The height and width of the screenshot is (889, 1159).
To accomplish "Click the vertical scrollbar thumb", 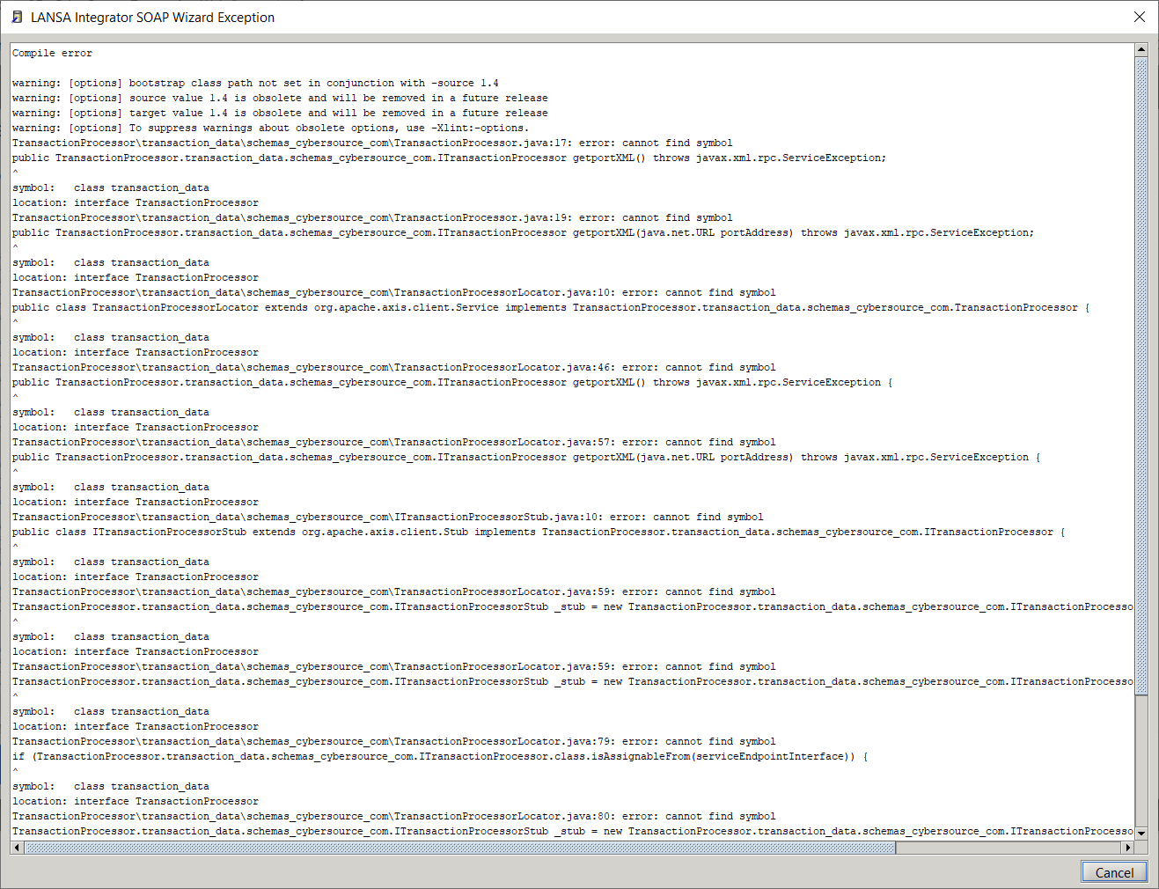I will click(x=1141, y=376).
